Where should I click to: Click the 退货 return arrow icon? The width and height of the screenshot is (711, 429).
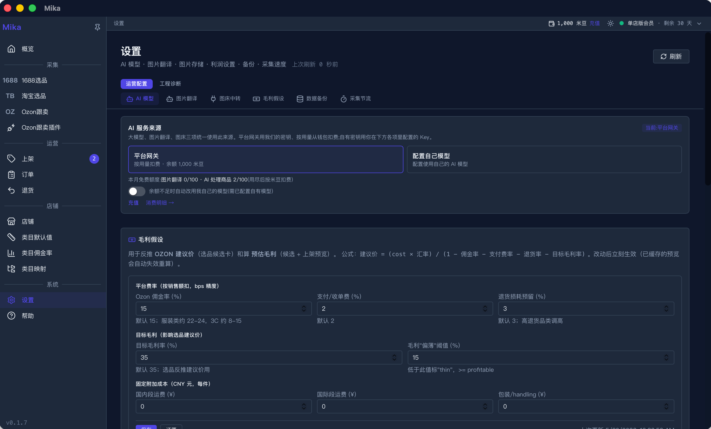tap(11, 190)
